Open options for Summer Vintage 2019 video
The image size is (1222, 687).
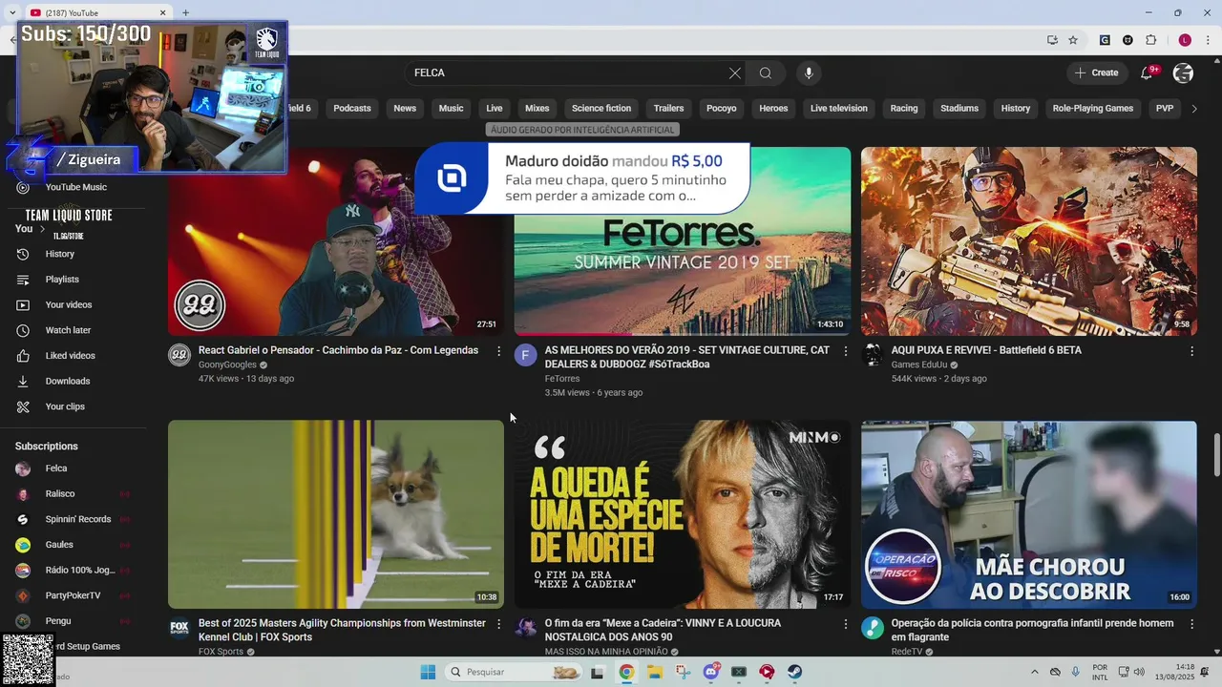tap(845, 351)
